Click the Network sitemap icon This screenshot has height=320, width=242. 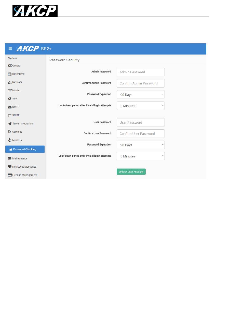coord(10,82)
